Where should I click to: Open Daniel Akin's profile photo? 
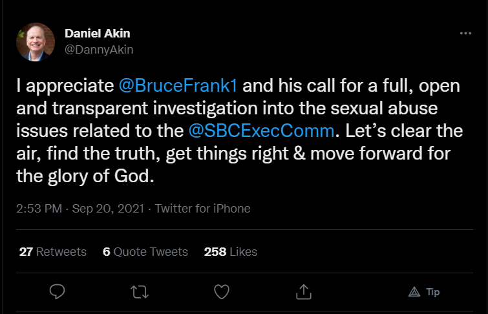(x=36, y=42)
